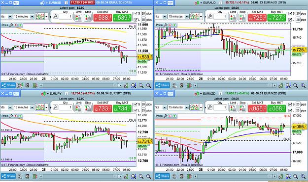Click the region zoom magnifier in EURAUD chart

coord(288,85)
